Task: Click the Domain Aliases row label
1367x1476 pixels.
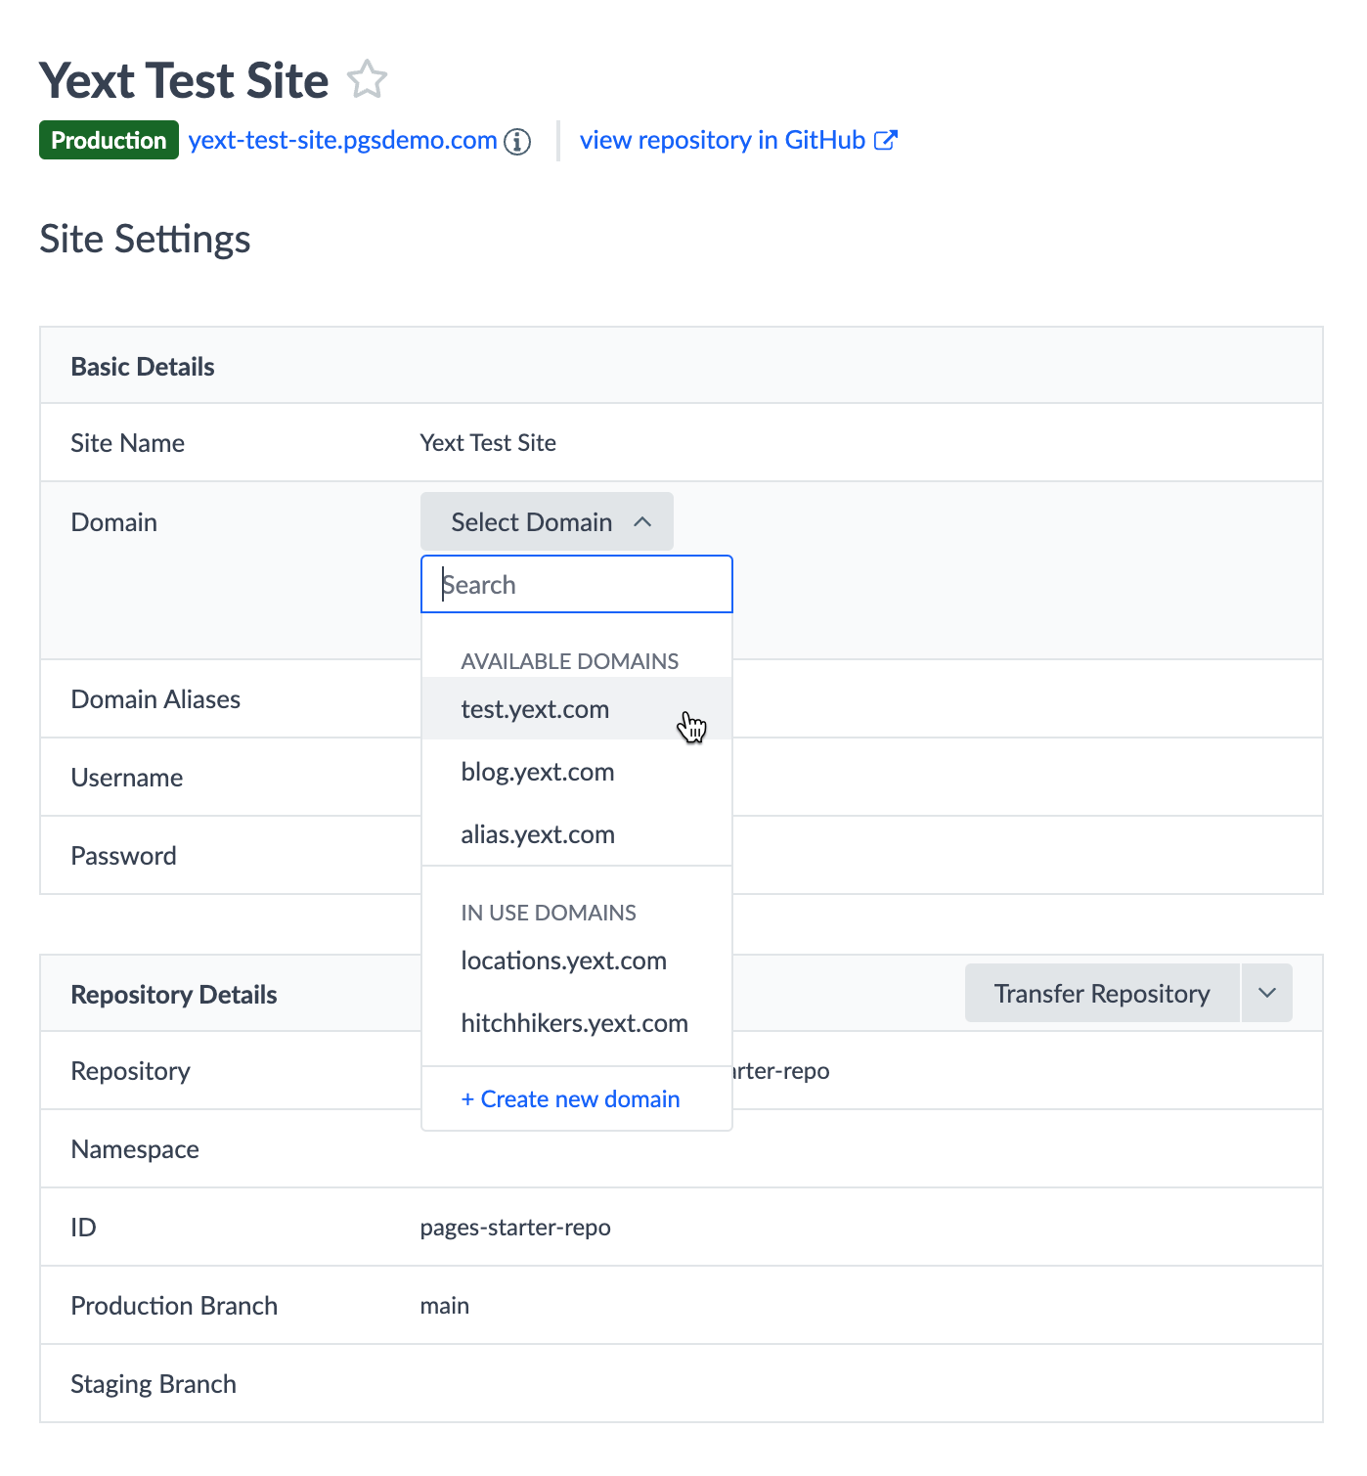Action: [x=155, y=698]
